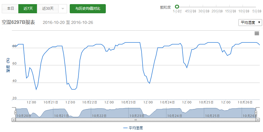Screen dimensions: 263x132
Task: Open the 平均湿度 metric dropdown
Action: coord(250,23)
